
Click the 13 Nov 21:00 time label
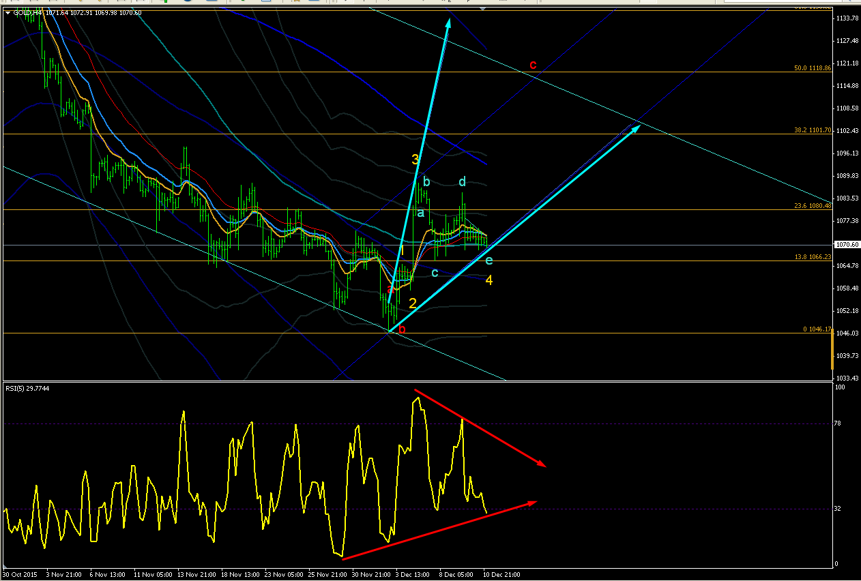coord(197,575)
